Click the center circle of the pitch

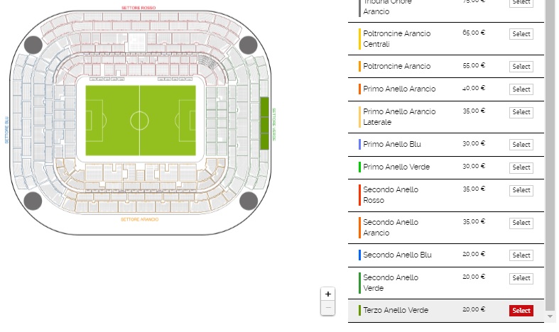(139, 121)
